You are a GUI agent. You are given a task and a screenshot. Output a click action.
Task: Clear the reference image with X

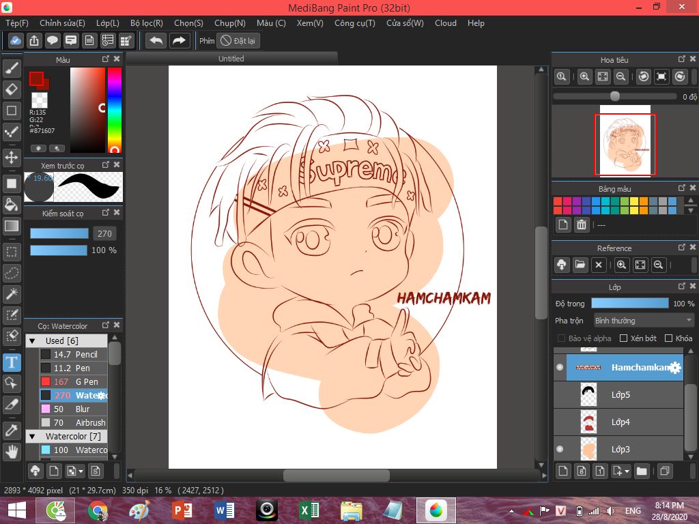tap(599, 265)
